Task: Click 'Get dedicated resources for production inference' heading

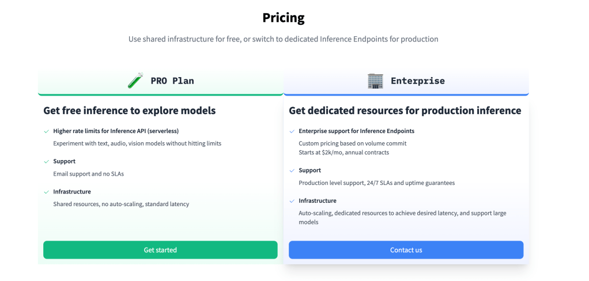Action: pos(405,111)
